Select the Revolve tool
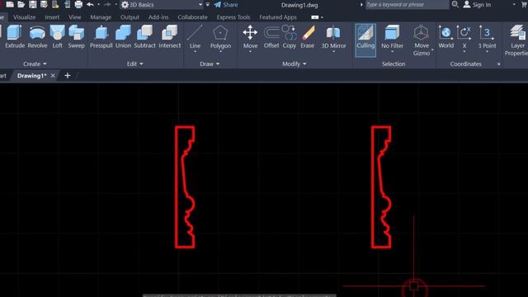The height and width of the screenshot is (297, 528). coord(37,36)
